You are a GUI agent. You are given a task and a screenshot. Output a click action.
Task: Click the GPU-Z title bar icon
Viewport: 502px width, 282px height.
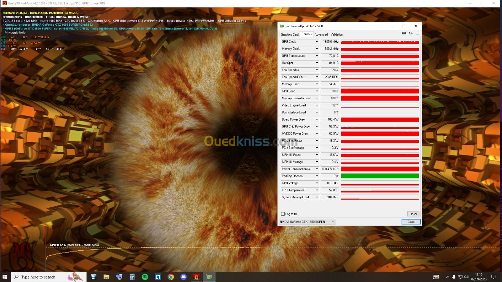tap(282, 26)
